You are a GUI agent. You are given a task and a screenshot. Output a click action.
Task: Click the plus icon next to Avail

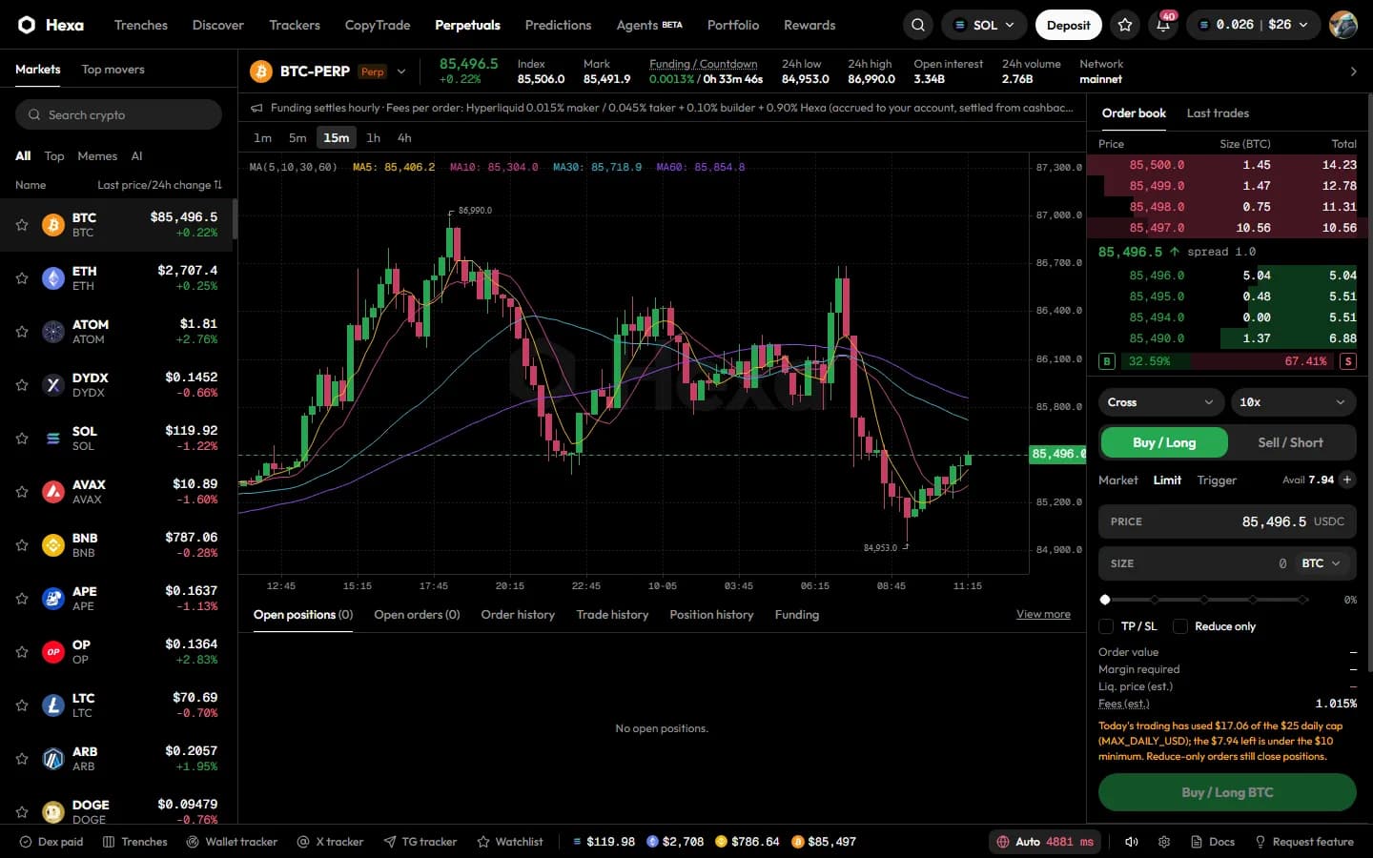pos(1347,480)
